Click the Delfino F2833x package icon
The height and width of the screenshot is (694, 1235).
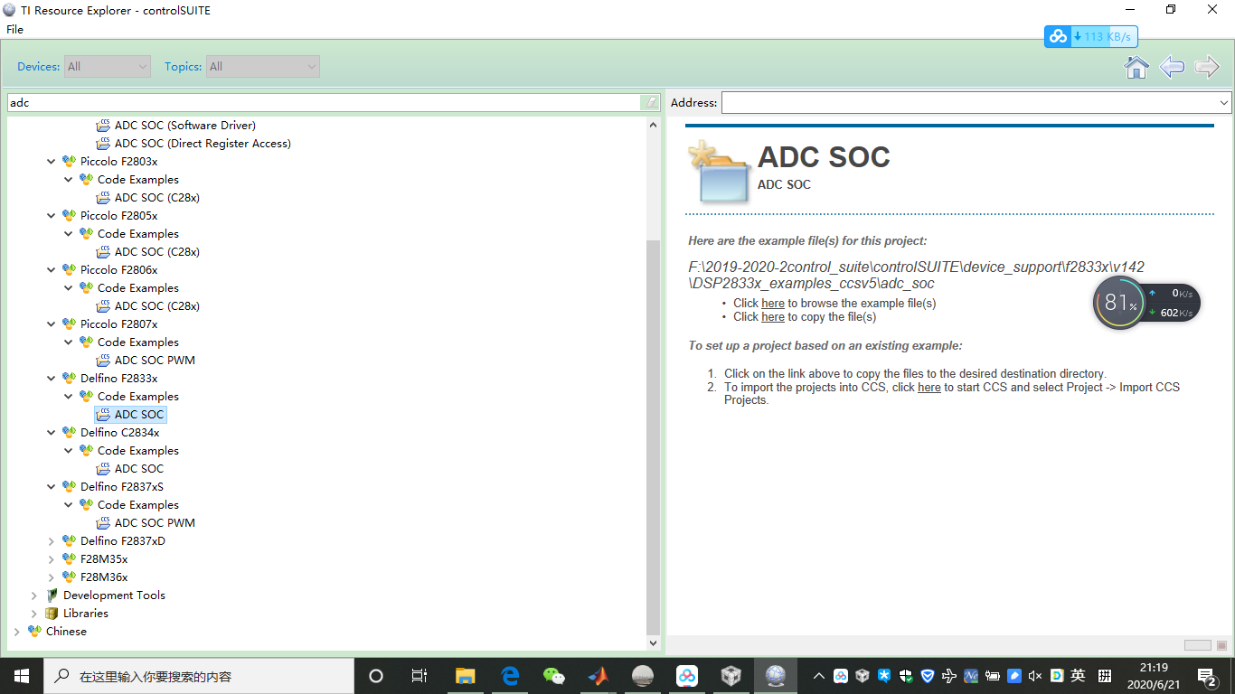[x=69, y=379]
